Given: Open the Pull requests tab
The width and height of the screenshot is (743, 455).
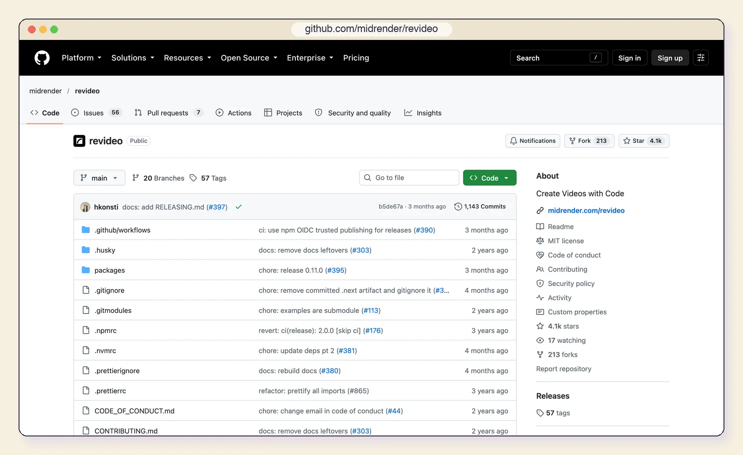Looking at the screenshot, I should (169, 113).
